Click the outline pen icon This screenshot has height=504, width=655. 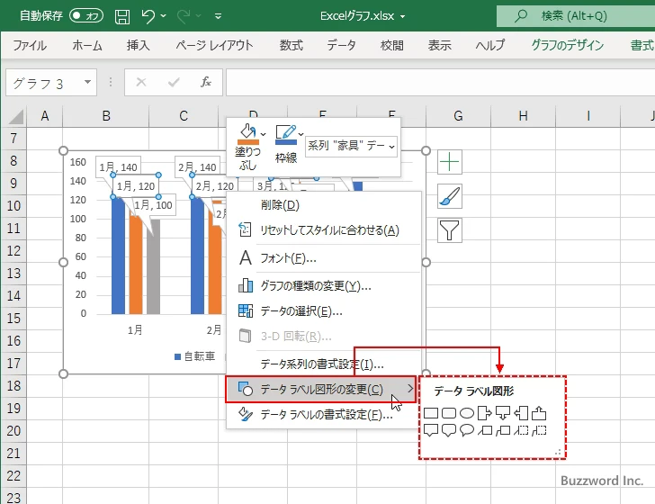286,131
